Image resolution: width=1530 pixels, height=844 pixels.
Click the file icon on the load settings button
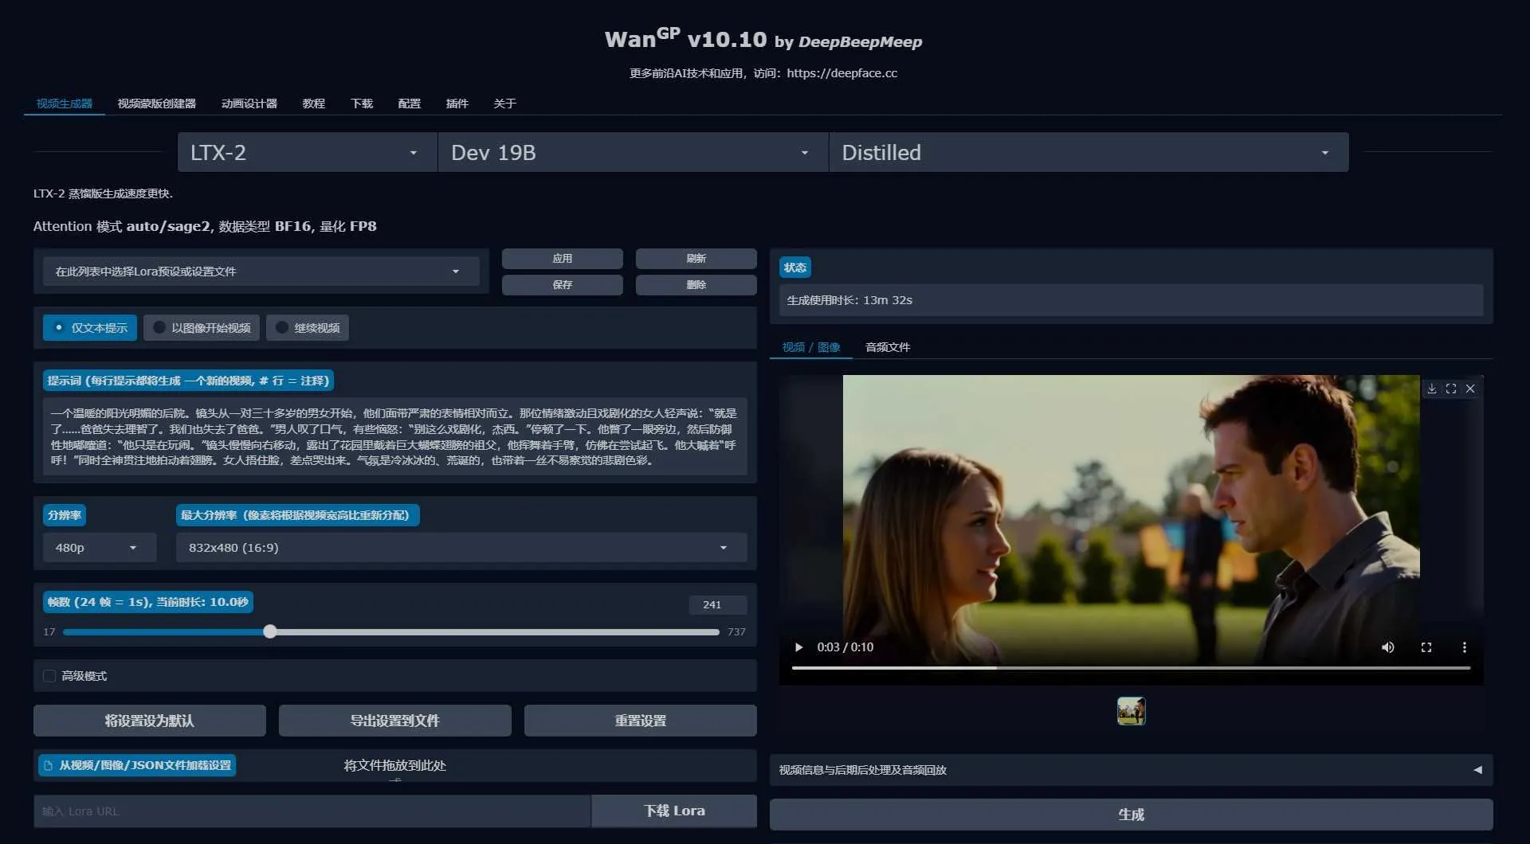click(49, 765)
